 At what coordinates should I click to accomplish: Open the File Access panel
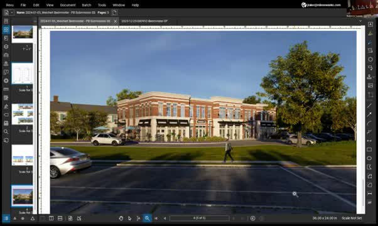(6, 21)
